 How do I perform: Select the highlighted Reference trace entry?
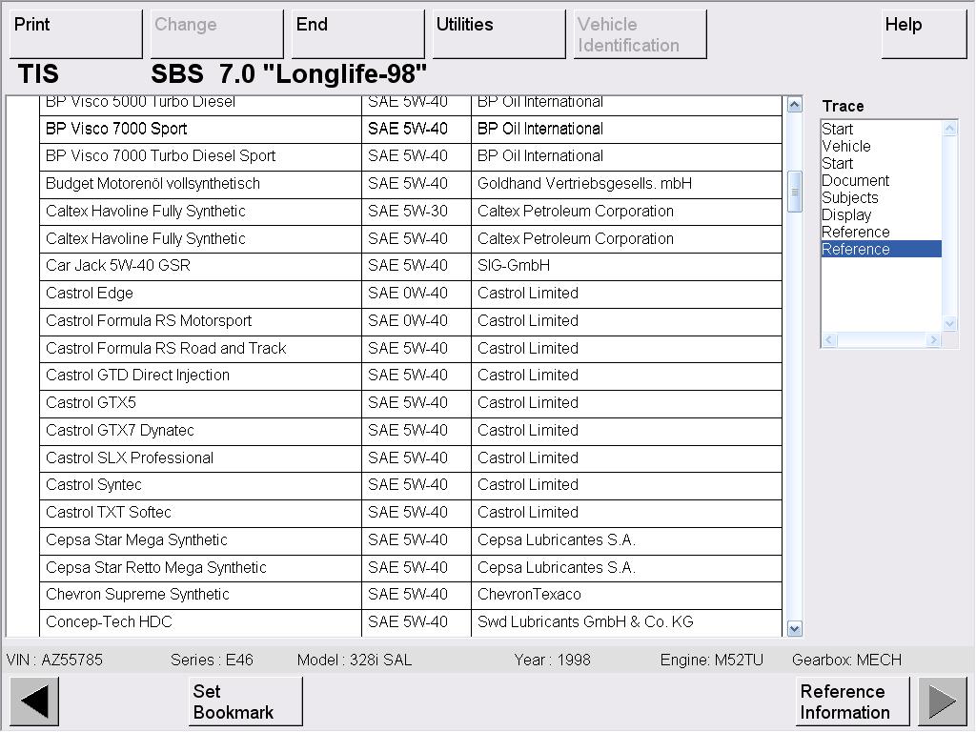[x=882, y=249]
